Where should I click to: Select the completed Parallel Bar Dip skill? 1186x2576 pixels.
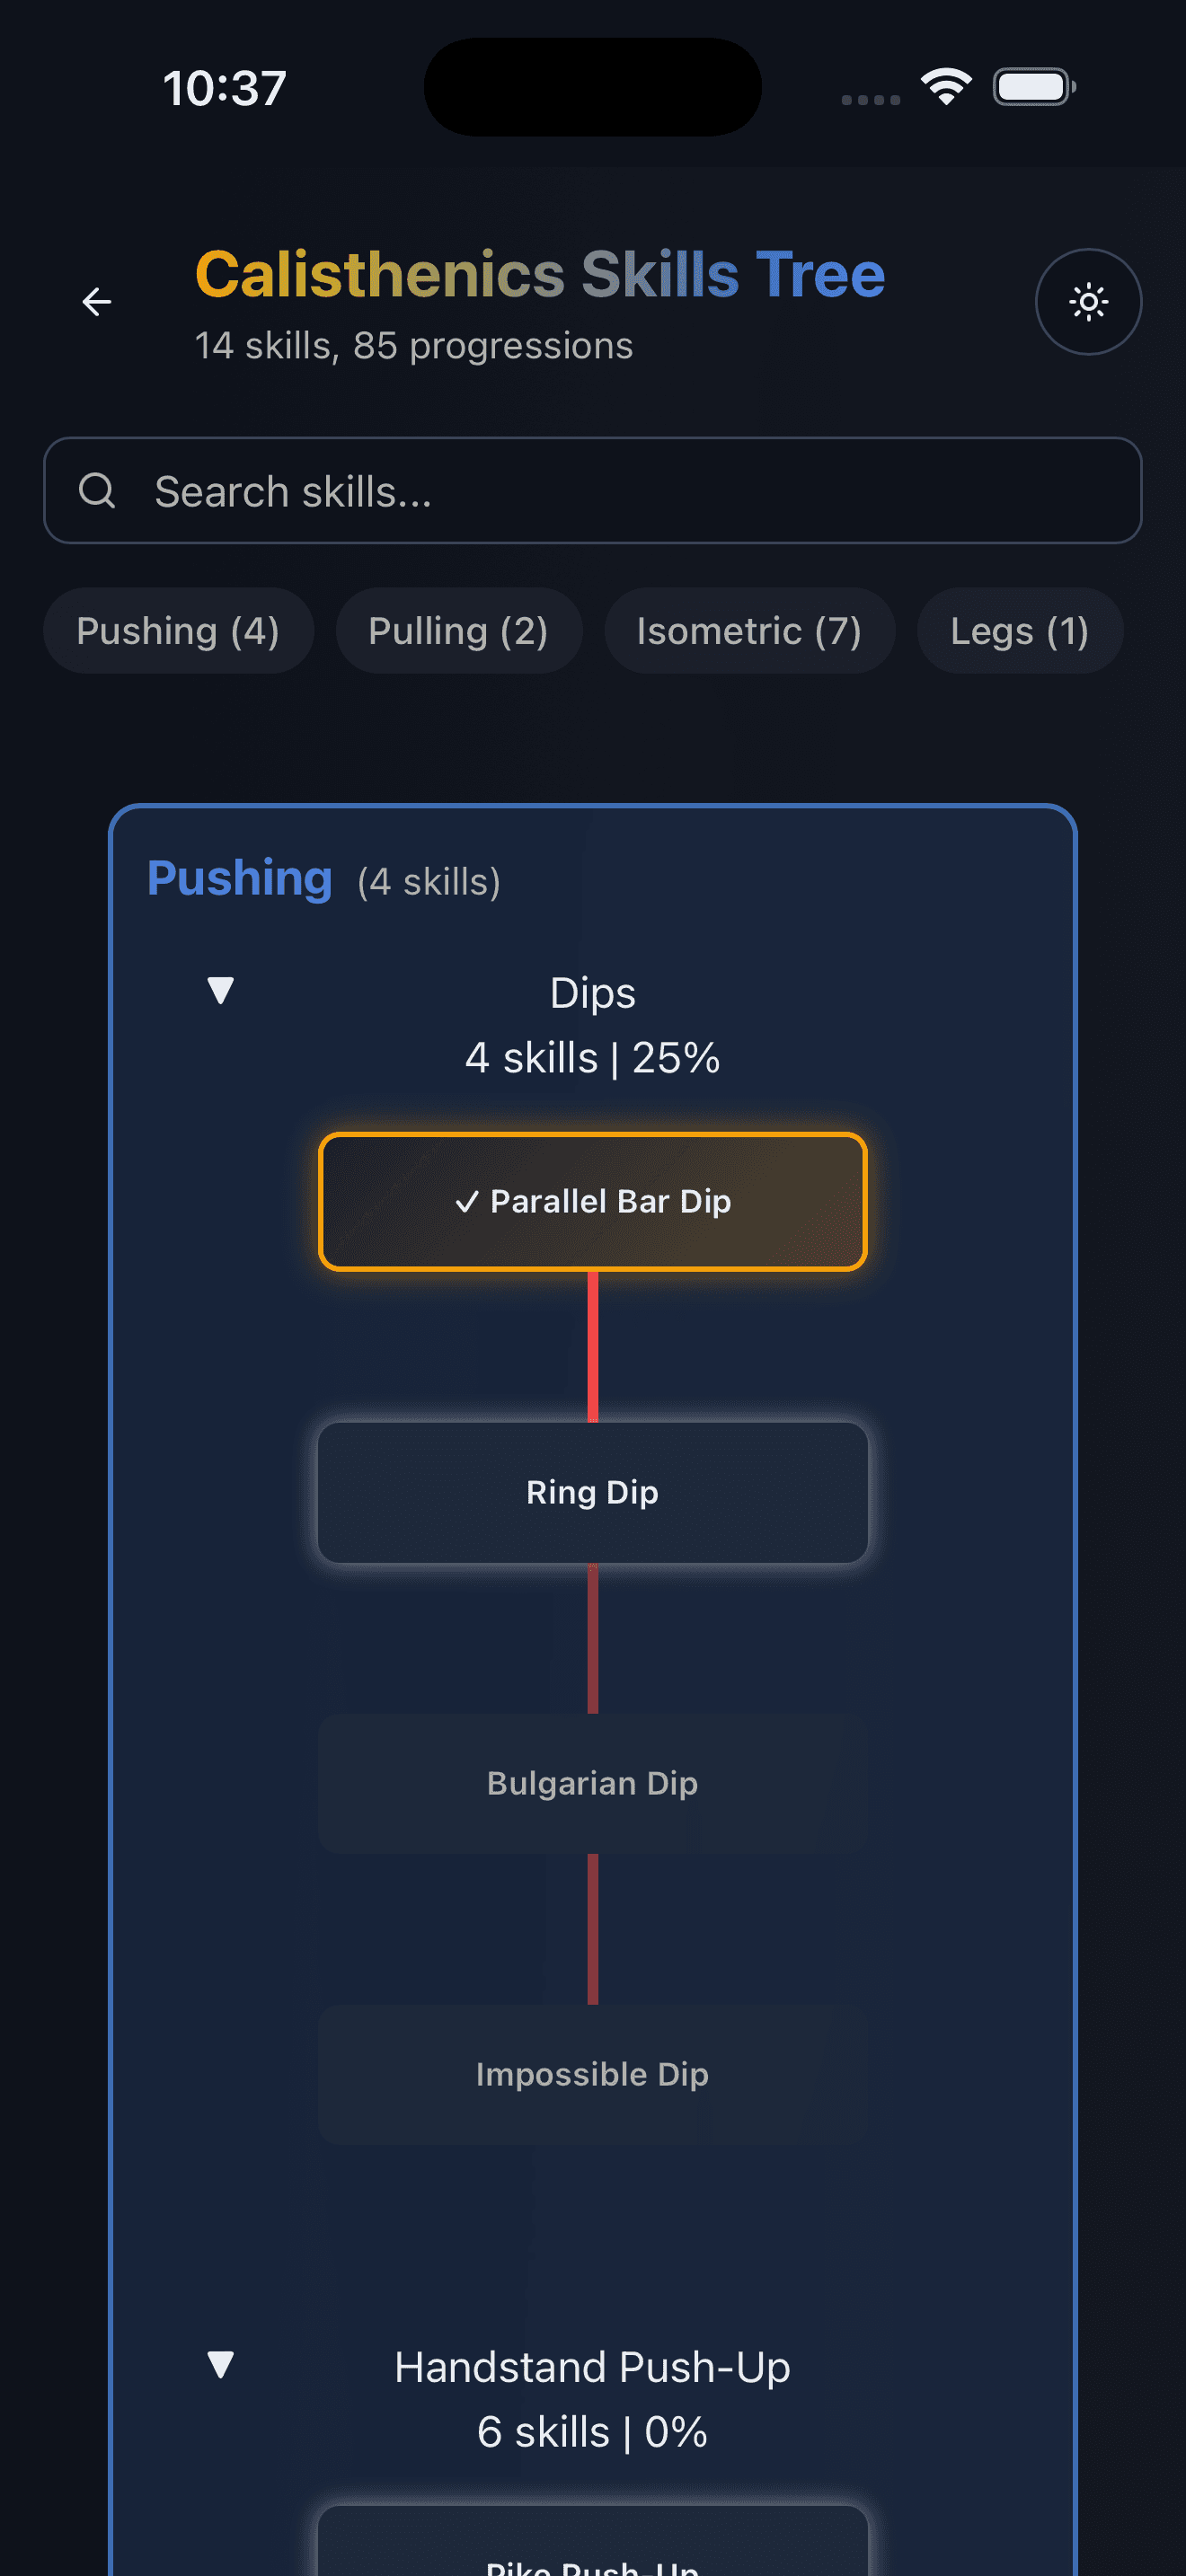(593, 1202)
